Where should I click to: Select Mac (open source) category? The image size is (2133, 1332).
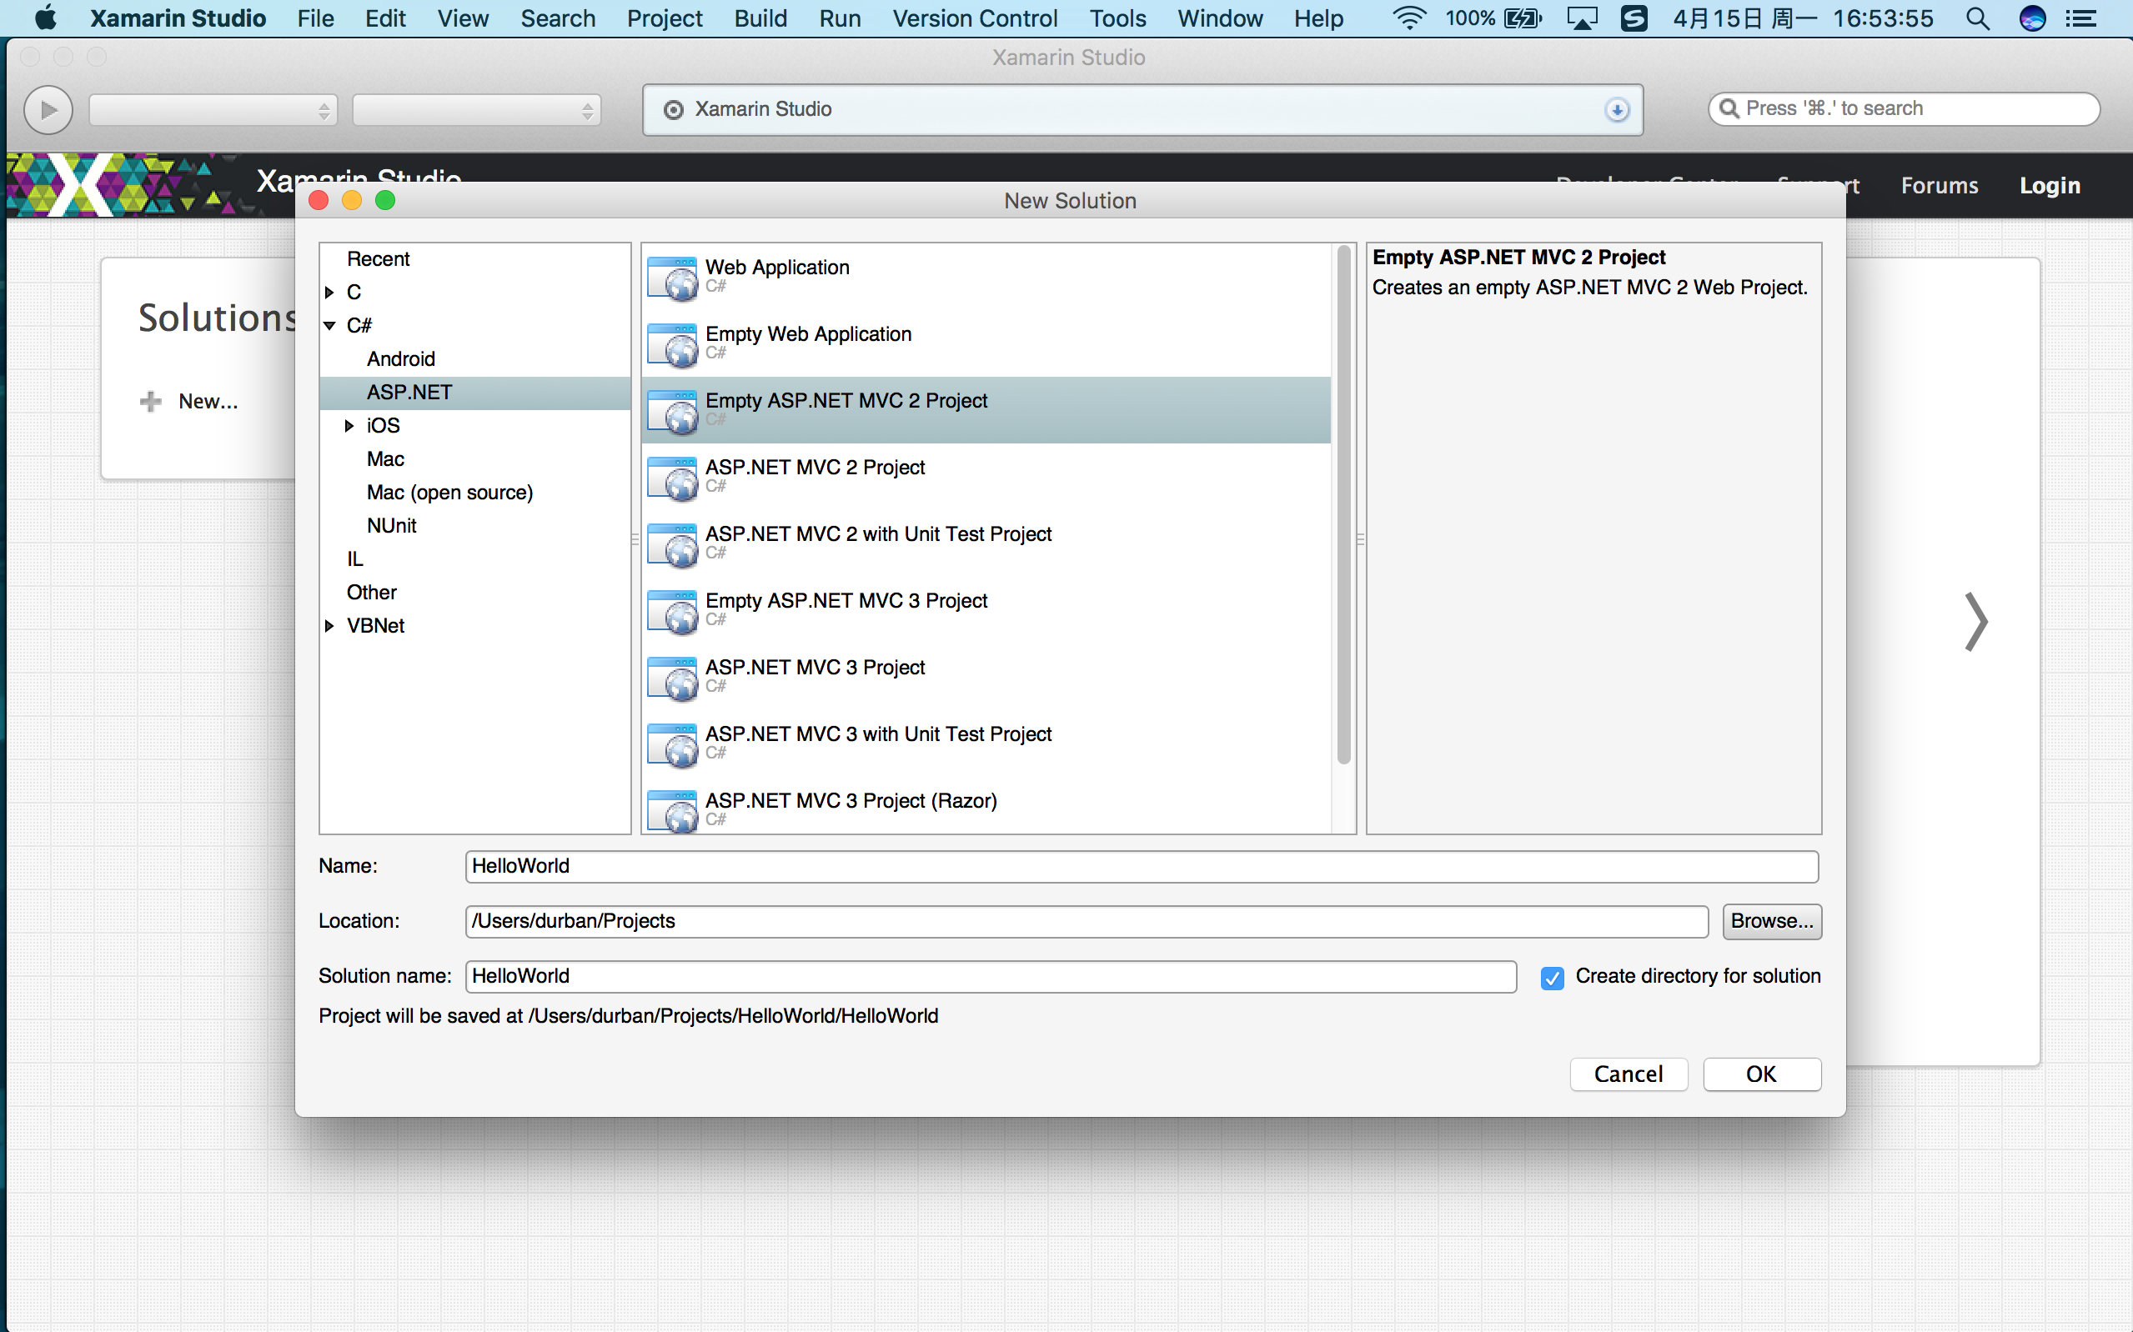point(449,493)
